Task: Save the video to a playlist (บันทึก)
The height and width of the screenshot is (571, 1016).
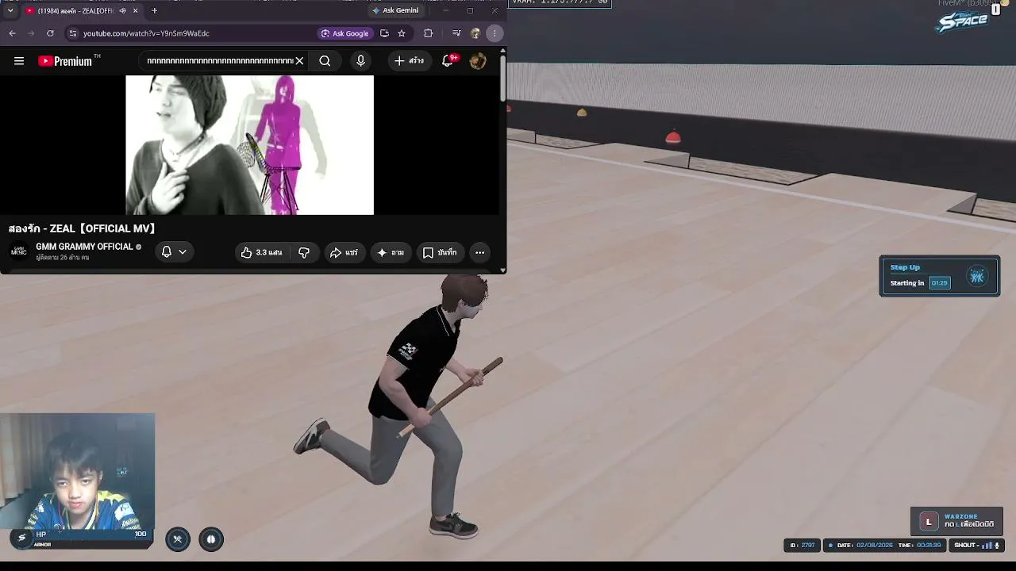Action: click(x=440, y=252)
